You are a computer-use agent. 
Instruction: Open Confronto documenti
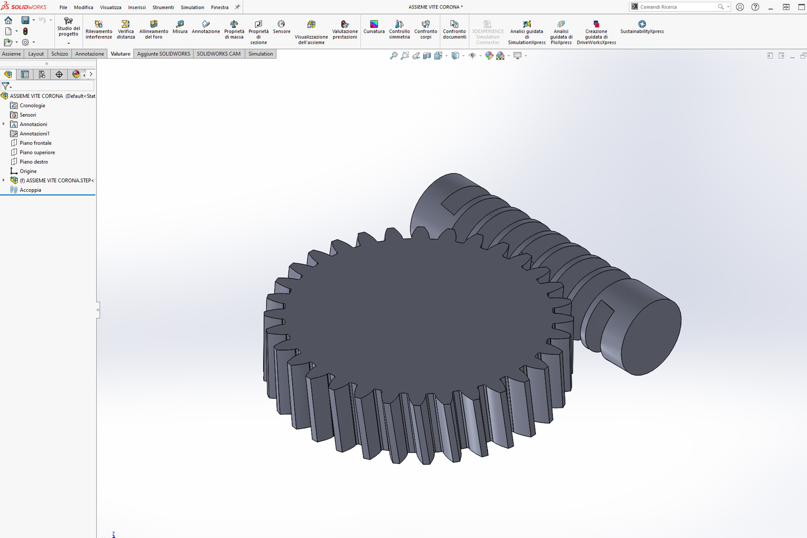(454, 29)
